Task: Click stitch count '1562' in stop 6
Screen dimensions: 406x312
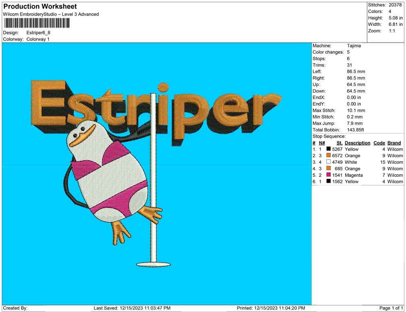Action: pos(337,181)
